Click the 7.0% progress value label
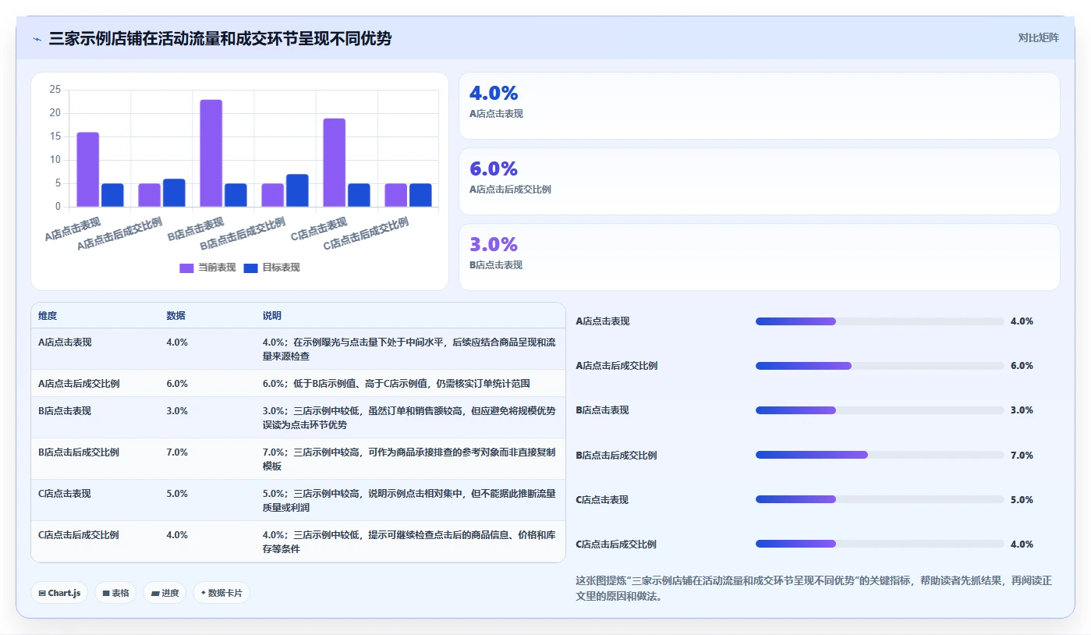 [x=1022, y=456]
